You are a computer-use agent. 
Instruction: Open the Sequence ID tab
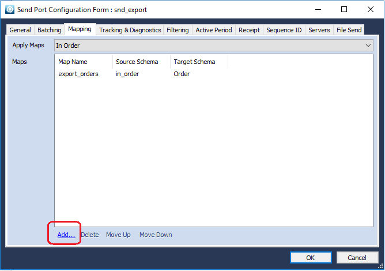coord(284,30)
